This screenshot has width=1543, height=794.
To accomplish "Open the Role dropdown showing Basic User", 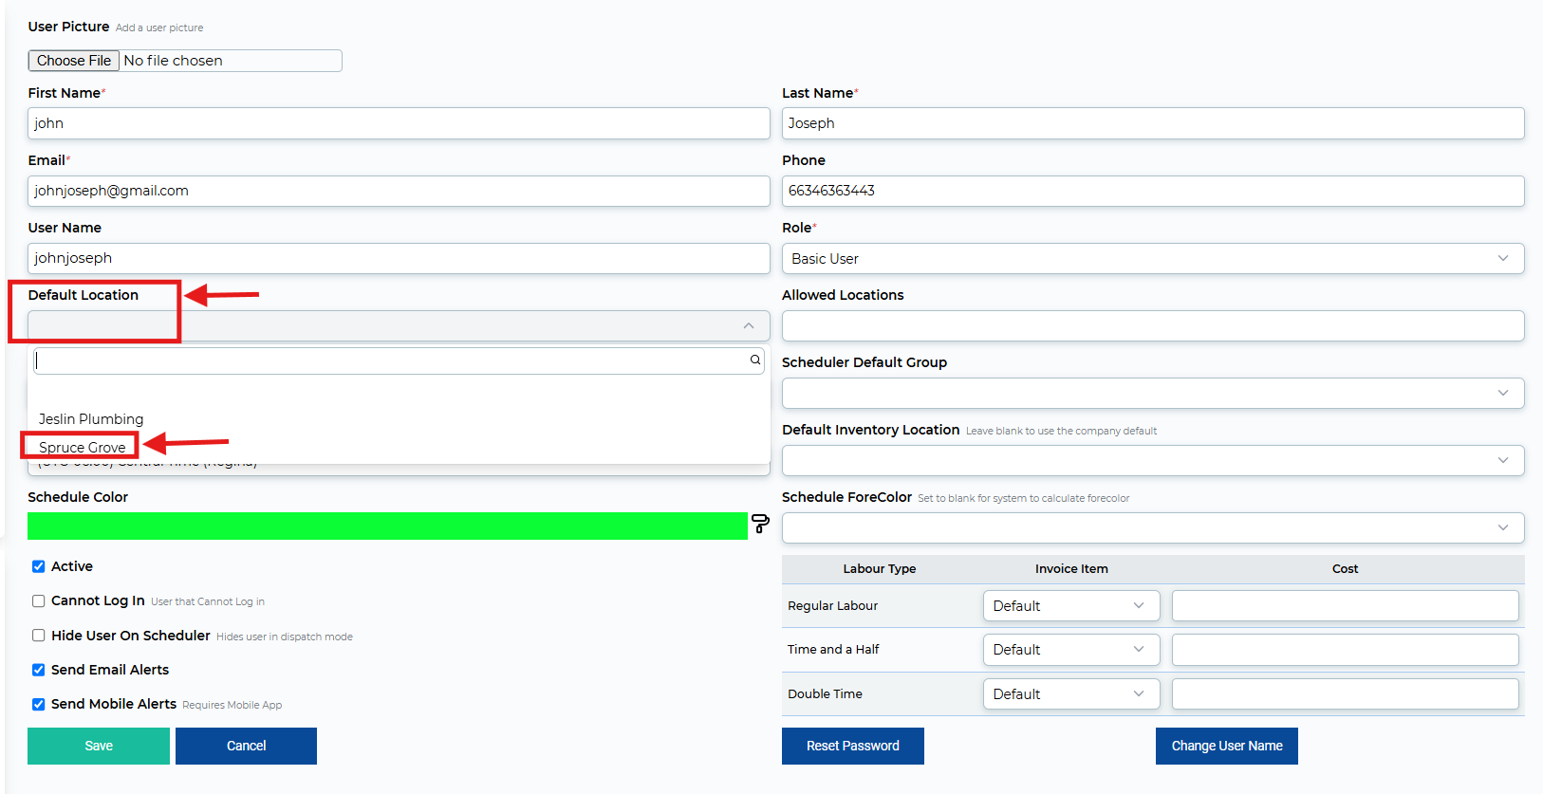I will (x=1153, y=259).
